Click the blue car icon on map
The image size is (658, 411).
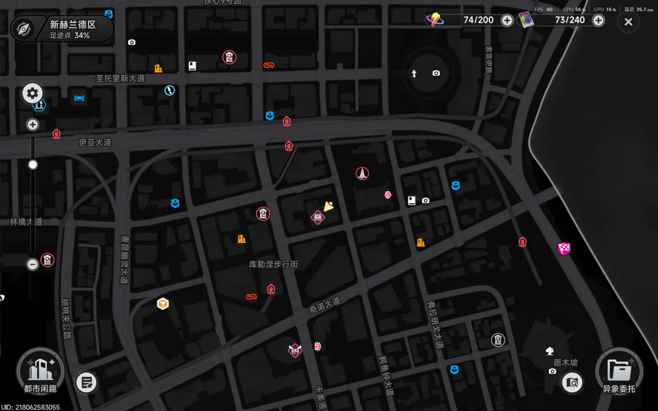pyautogui.click(x=79, y=97)
